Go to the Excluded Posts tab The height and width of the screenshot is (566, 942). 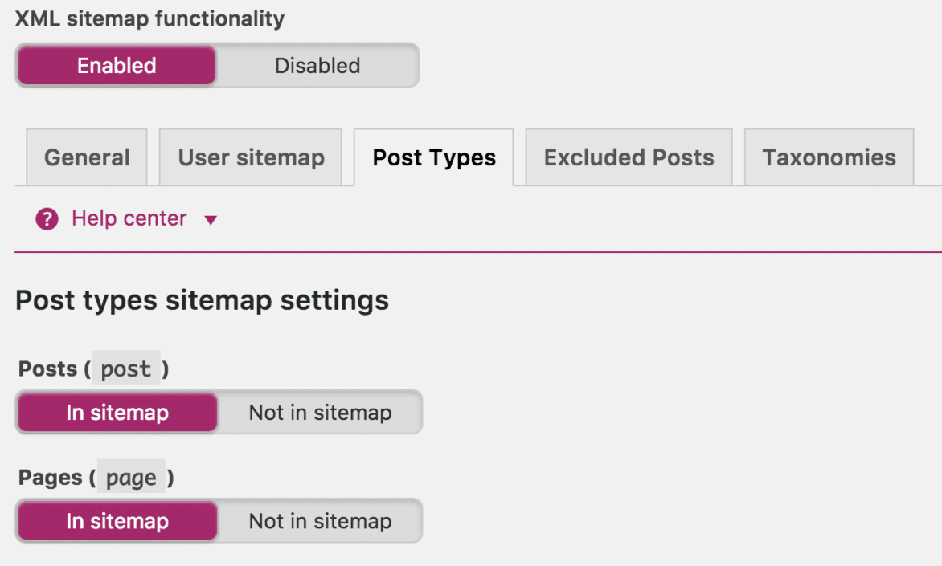coord(629,157)
